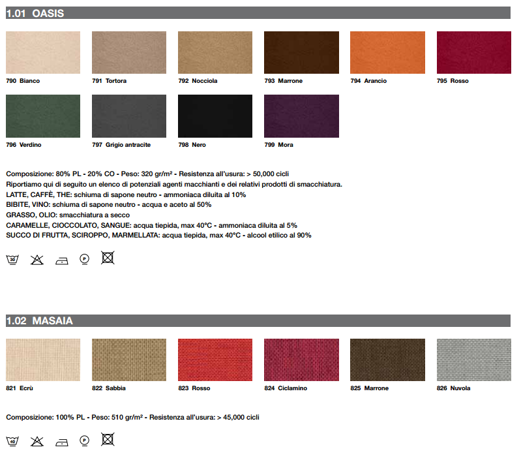Screen dimensions: 521x462
Task: Click the '796 Verdino' label
Action: point(23,145)
